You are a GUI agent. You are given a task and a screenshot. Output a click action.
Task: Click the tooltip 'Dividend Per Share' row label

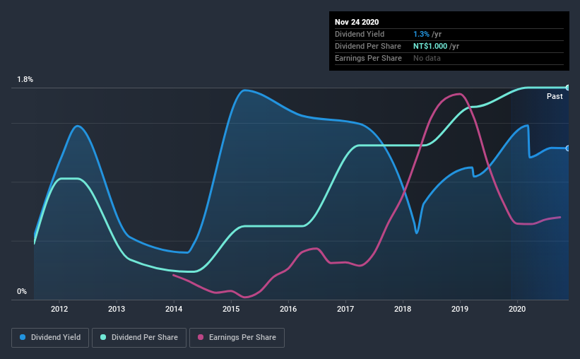(x=367, y=46)
